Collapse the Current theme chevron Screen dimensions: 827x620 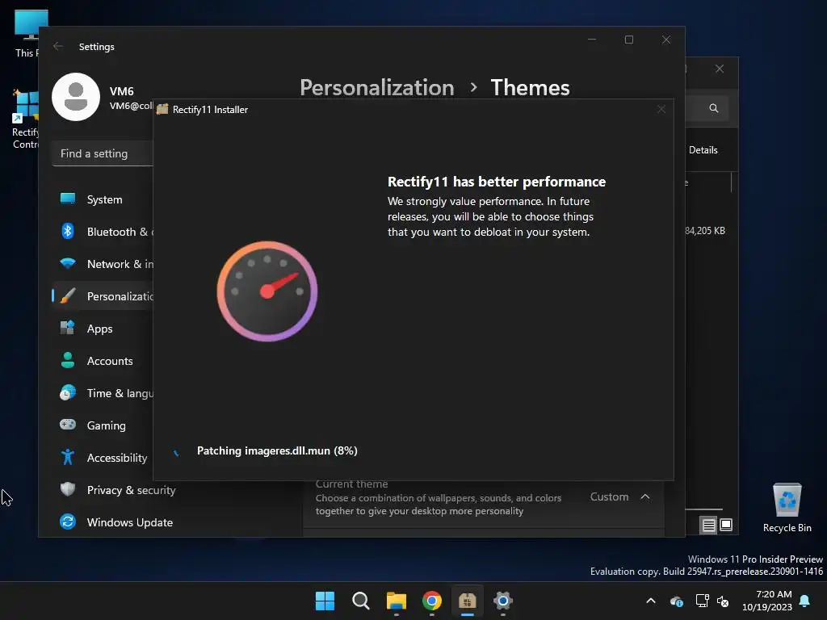tap(645, 496)
